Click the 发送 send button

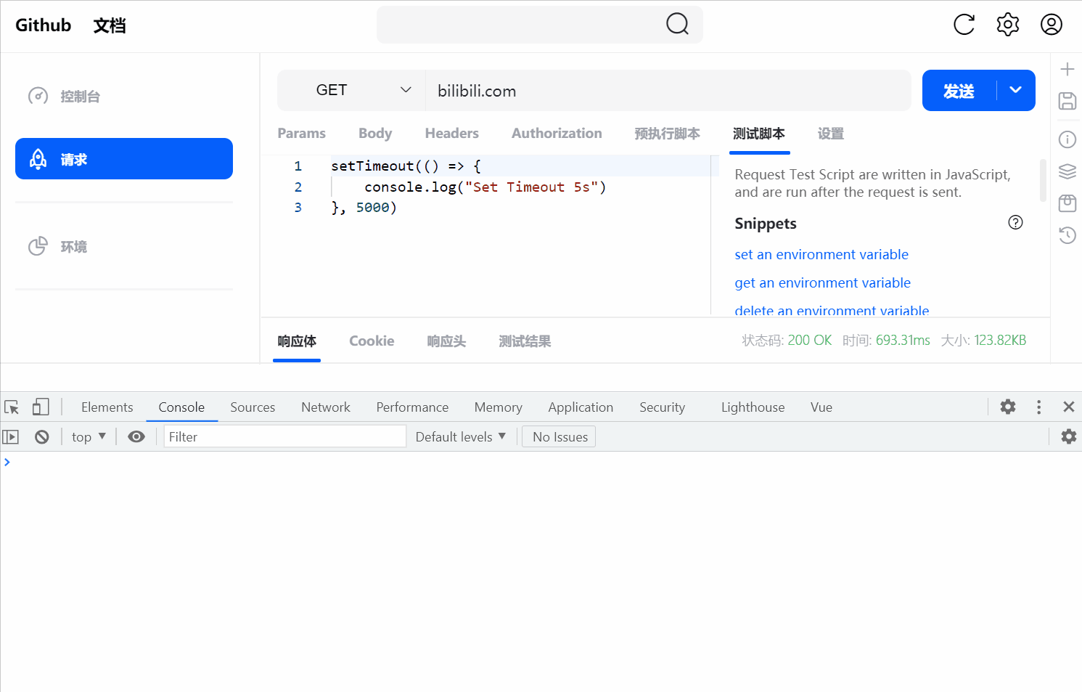(959, 90)
